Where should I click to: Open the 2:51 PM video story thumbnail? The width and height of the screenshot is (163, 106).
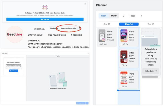pos(124,57)
